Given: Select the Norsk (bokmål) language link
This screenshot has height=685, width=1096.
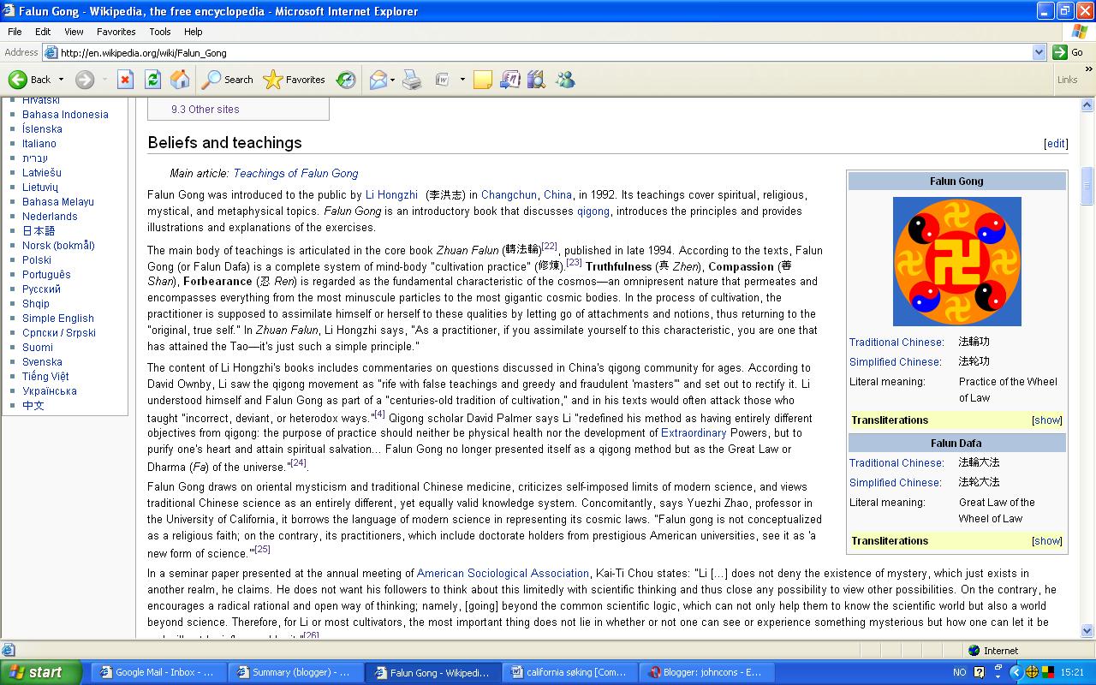Looking at the screenshot, I should tap(58, 246).
